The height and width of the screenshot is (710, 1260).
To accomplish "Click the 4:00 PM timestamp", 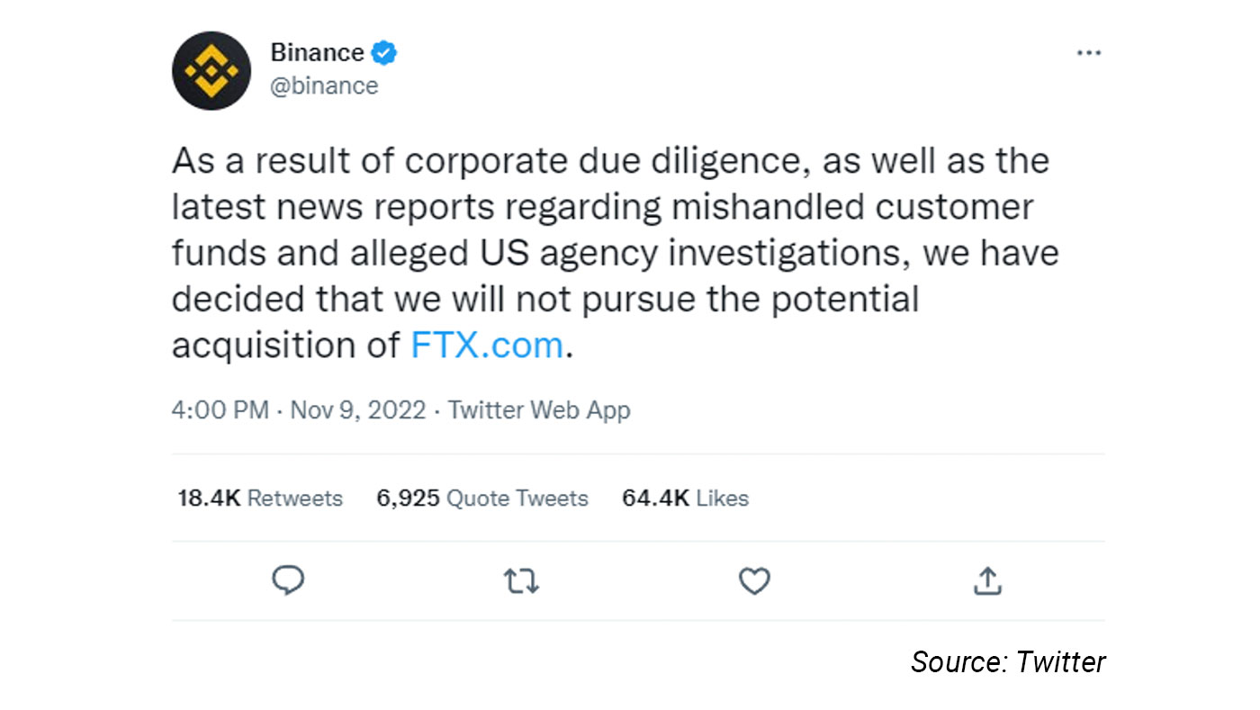I will [x=220, y=410].
